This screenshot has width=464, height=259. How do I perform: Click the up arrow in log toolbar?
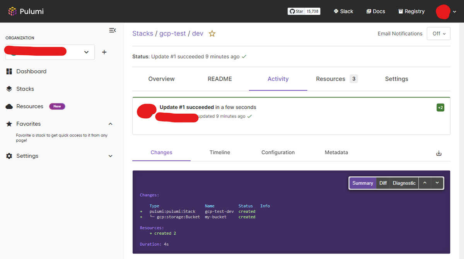pos(425,183)
